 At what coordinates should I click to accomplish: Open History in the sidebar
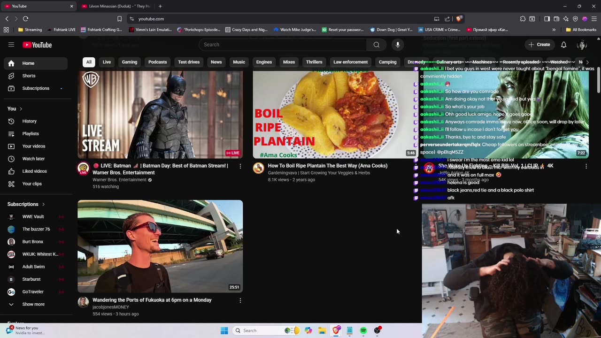37,121
